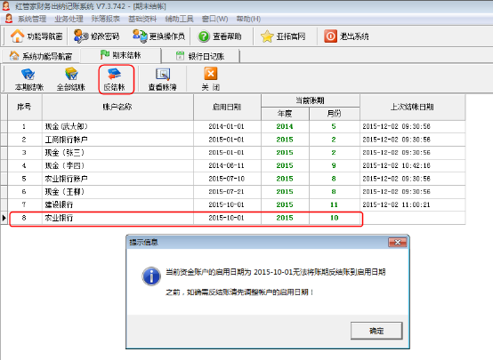This screenshot has width=493, height=360.
Task: Click 确定 in the message dialog
Action: 376,331
